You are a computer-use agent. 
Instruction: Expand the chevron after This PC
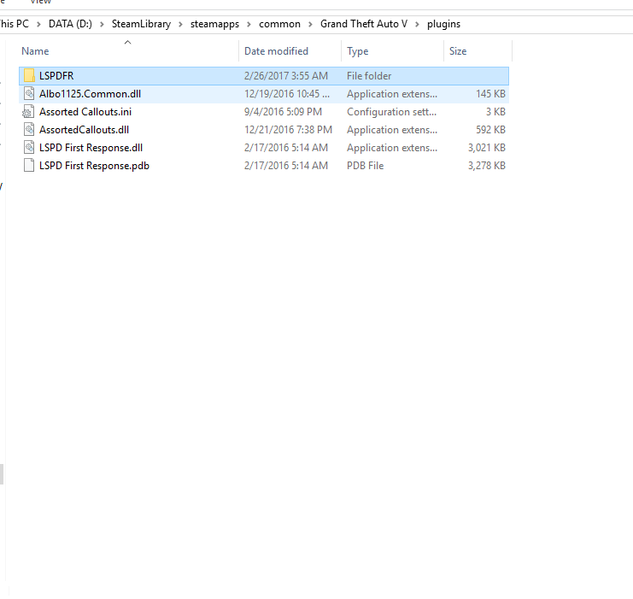click(x=38, y=24)
